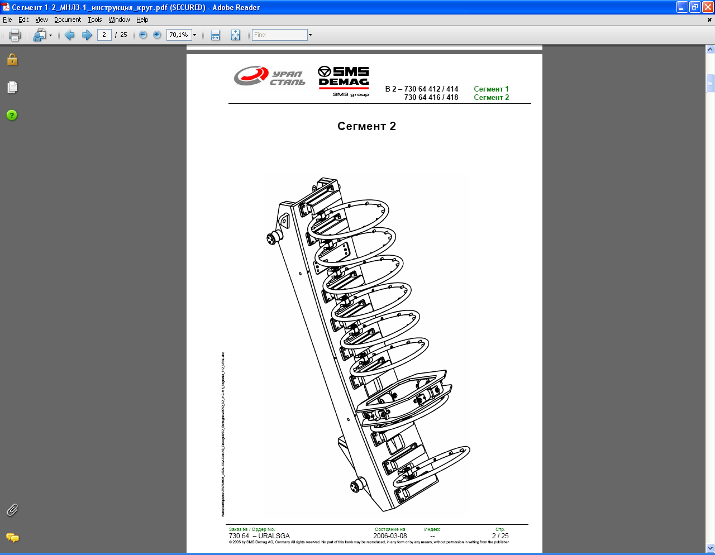Open the Edit menu
715x555 pixels.
pos(23,20)
